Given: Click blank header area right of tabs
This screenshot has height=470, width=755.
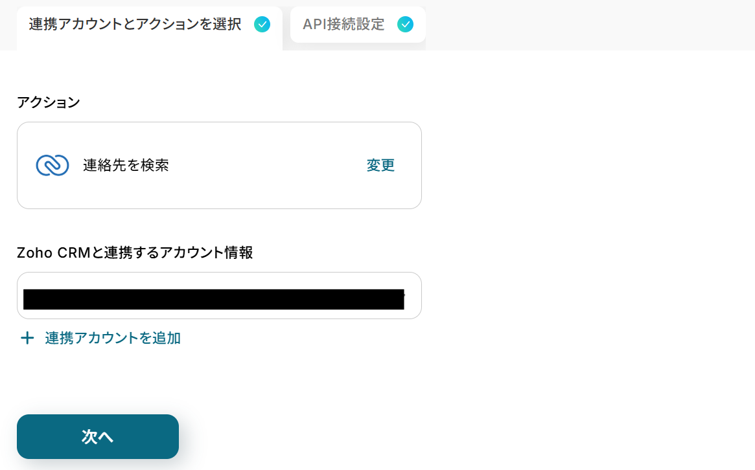Looking at the screenshot, I should [583, 26].
